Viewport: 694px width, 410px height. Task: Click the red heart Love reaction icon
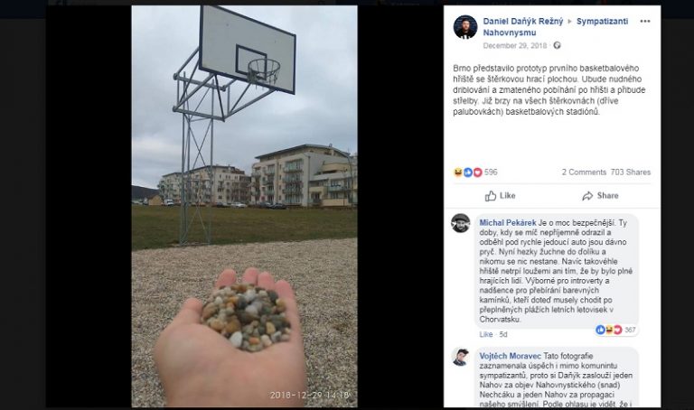point(477,172)
